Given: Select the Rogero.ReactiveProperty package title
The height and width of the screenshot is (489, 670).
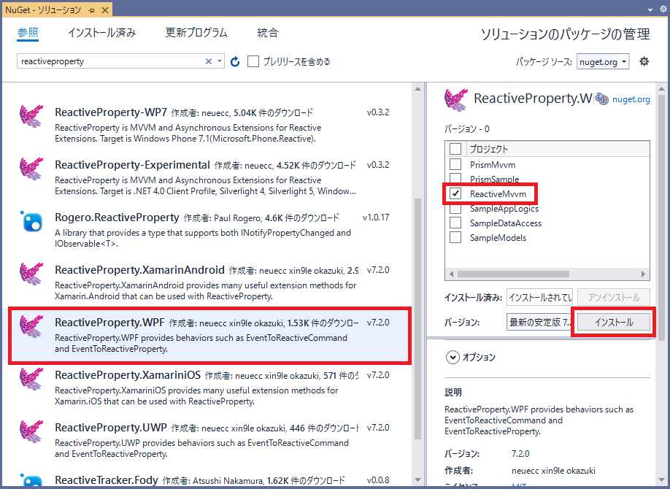Looking at the screenshot, I should tap(117, 217).
